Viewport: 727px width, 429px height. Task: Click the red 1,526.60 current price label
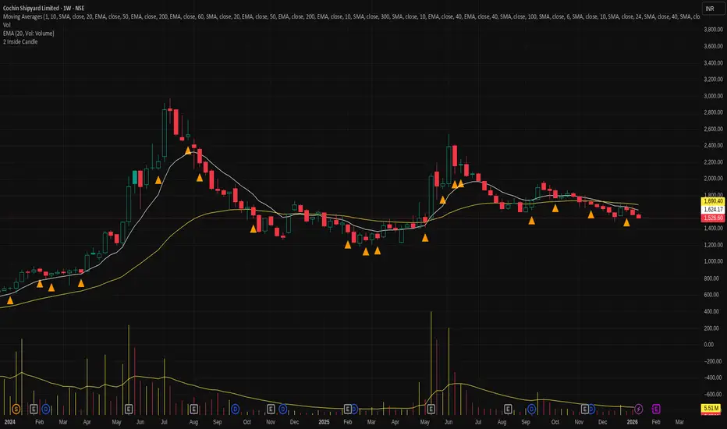click(713, 218)
